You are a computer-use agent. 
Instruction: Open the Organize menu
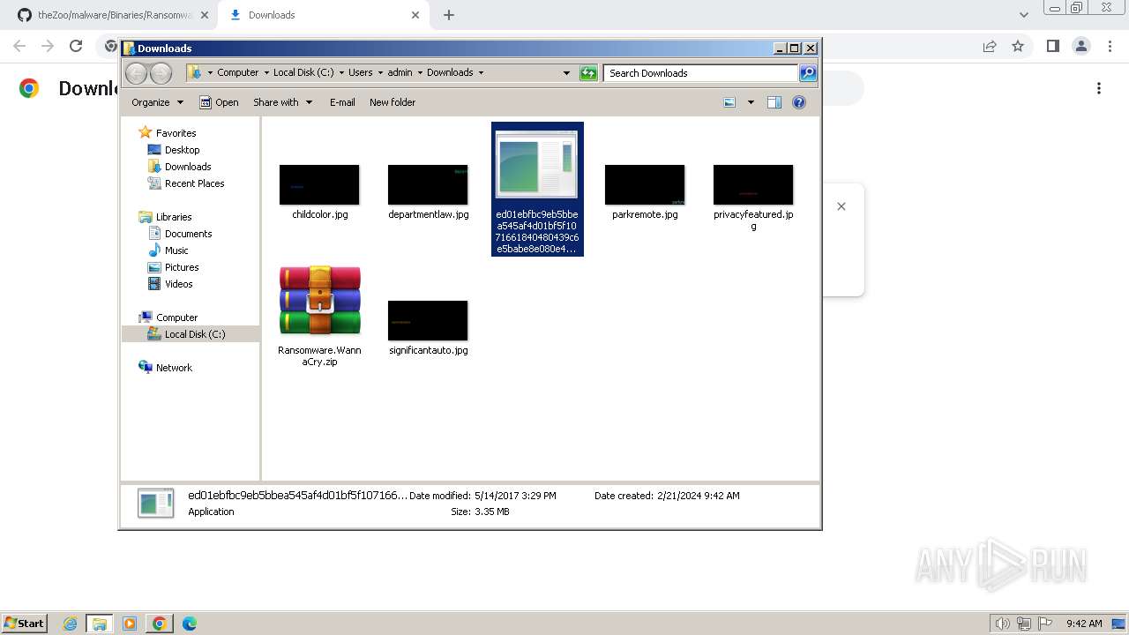[157, 102]
